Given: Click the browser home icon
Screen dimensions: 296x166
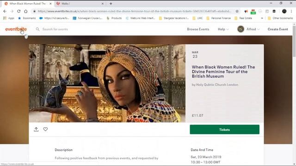Looking at the screenshot, I should 26,11.
